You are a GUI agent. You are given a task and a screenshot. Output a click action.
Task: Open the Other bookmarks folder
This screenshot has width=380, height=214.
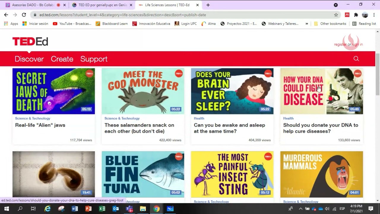tap(330, 24)
